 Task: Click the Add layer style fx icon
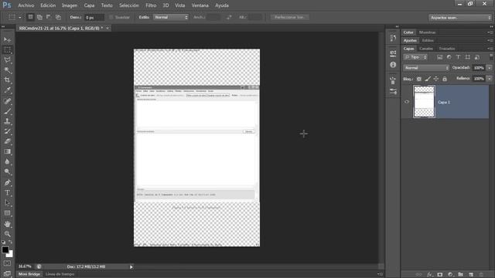point(430,275)
